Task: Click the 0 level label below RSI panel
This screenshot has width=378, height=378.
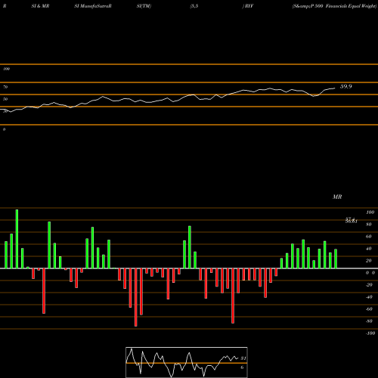Action: 4,129
